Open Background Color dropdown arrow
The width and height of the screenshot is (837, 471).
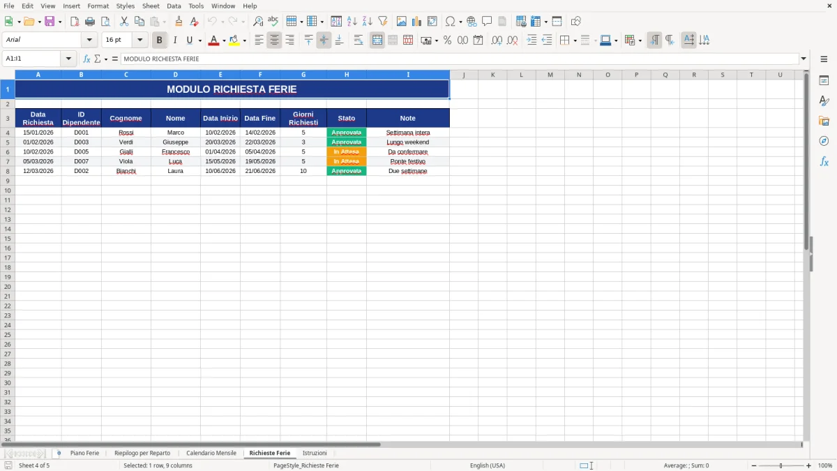pyautogui.click(x=244, y=40)
